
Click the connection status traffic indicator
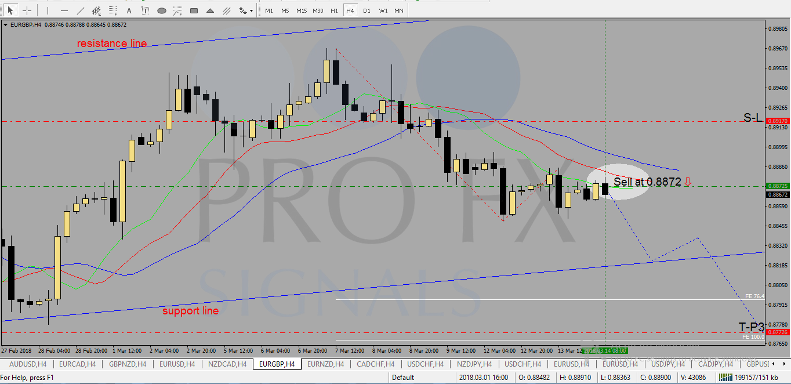[x=725, y=378]
